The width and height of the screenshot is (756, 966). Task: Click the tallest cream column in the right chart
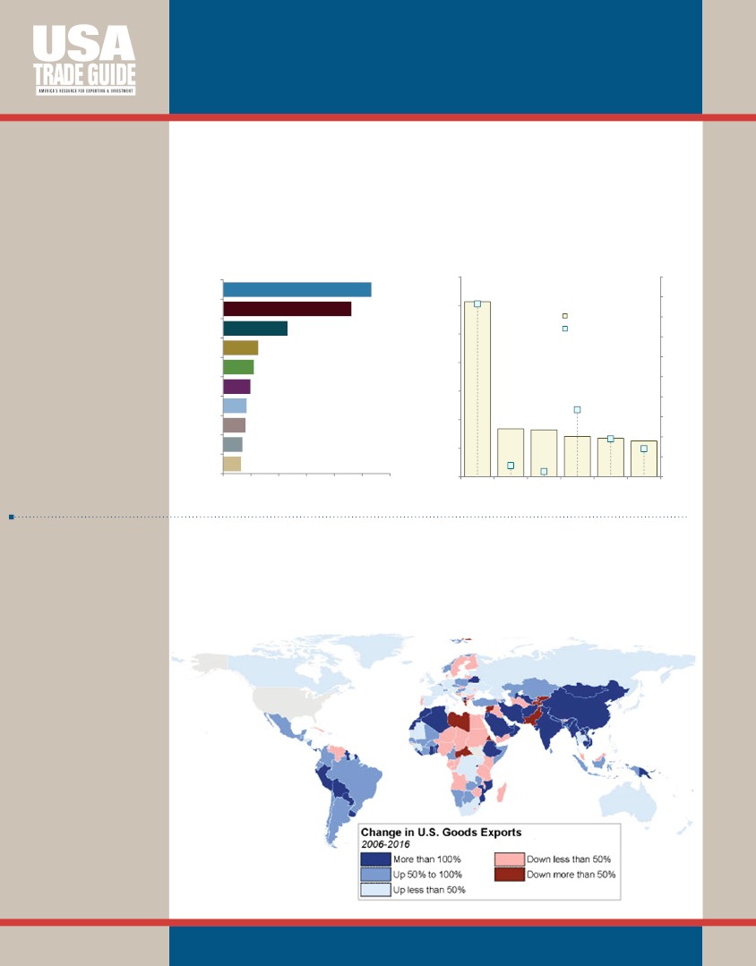click(477, 389)
